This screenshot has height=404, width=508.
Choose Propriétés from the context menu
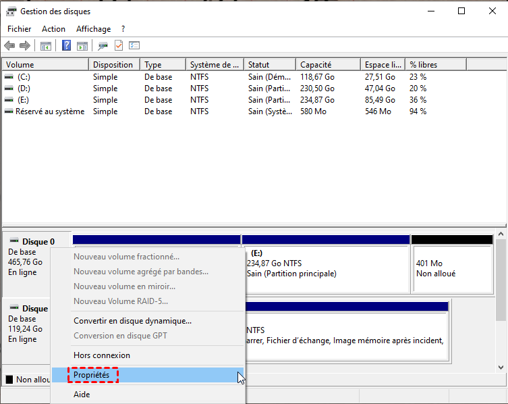(91, 375)
